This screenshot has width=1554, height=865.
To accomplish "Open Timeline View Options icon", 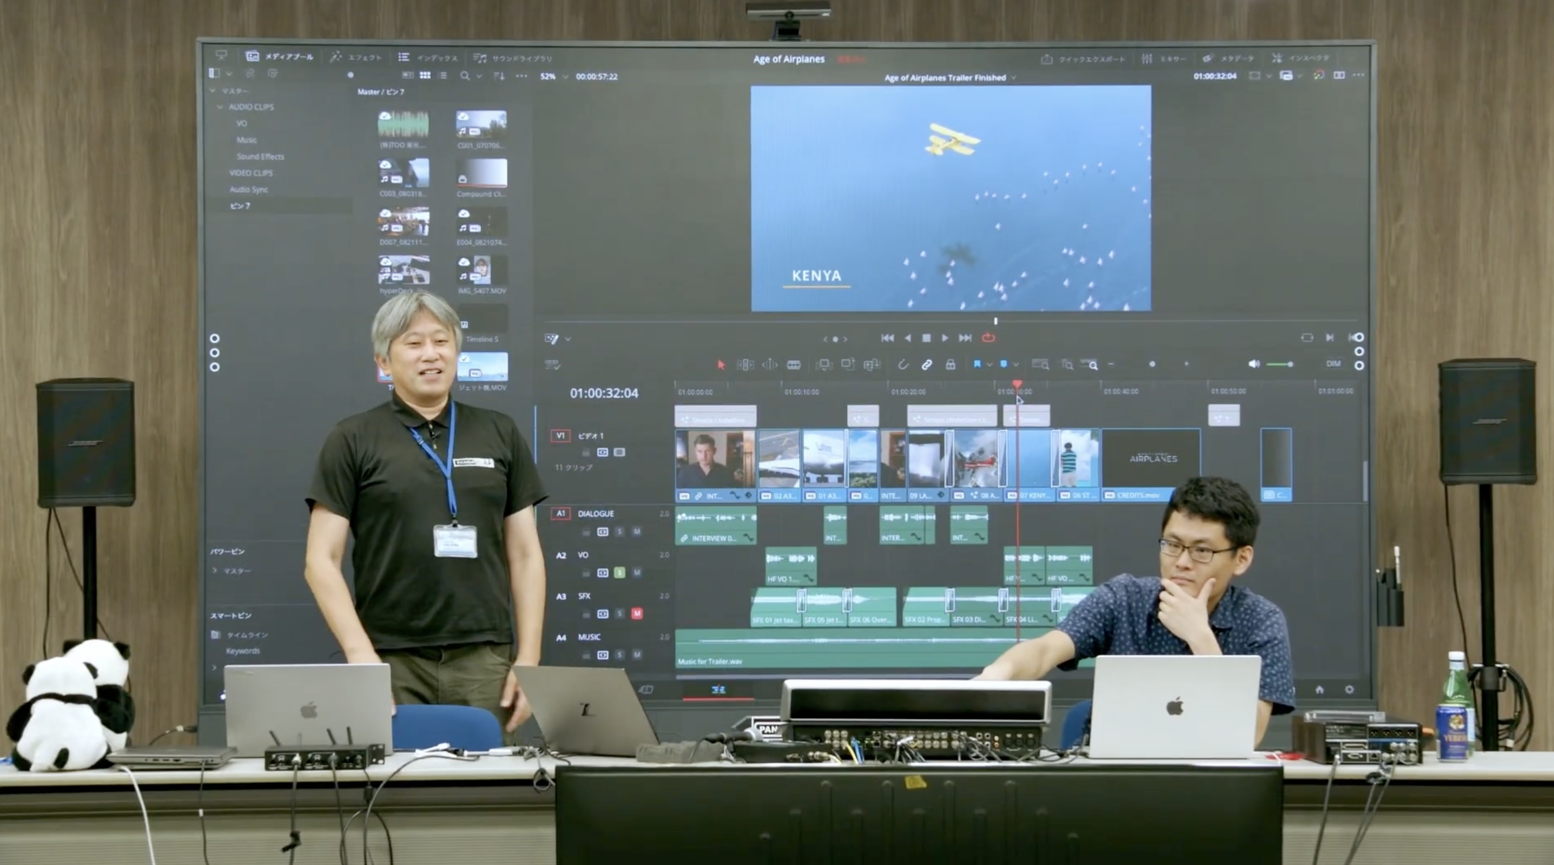I will [x=553, y=365].
